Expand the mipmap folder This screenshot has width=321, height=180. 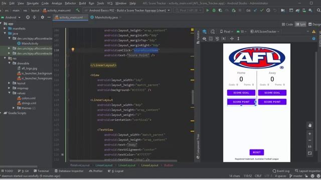[x=9, y=88]
